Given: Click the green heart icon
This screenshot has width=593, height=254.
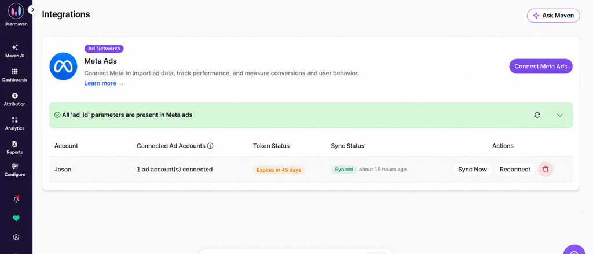Looking at the screenshot, I should [16, 218].
